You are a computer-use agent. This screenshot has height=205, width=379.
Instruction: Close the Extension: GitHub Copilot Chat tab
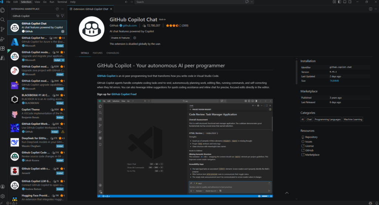coord(111,9)
